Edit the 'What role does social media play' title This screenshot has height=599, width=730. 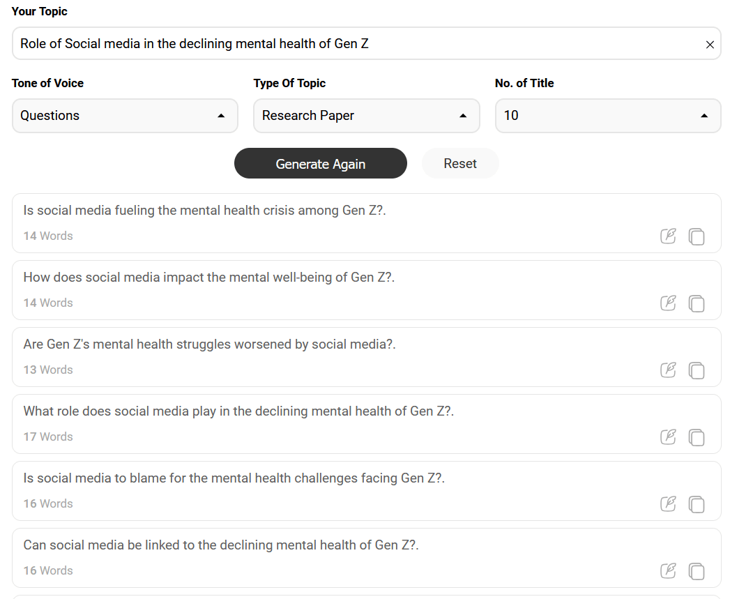668,437
